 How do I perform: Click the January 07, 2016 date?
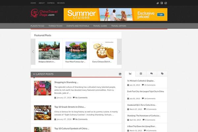(x=64, y=119)
